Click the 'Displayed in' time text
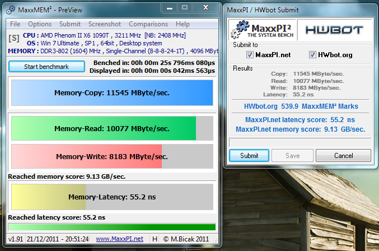Image resolution: width=379 pixels, height=251 pixels. [x=152, y=71]
